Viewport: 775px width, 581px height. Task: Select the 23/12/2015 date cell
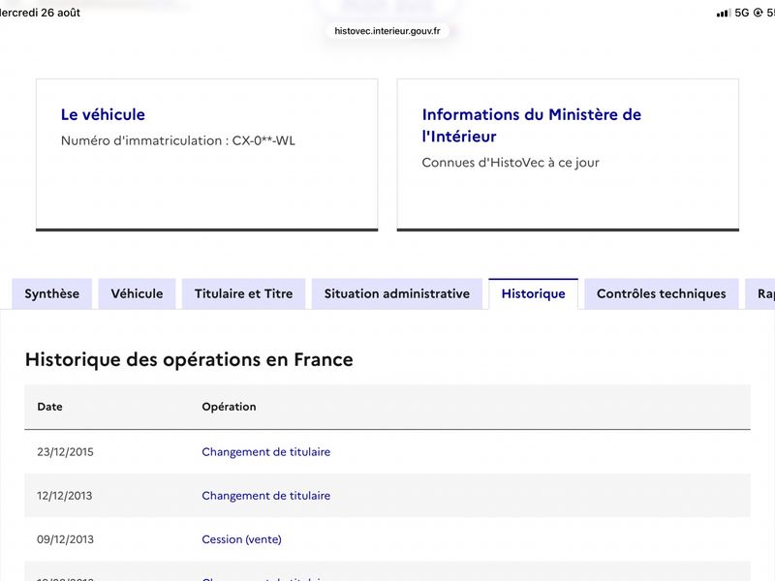(x=65, y=452)
